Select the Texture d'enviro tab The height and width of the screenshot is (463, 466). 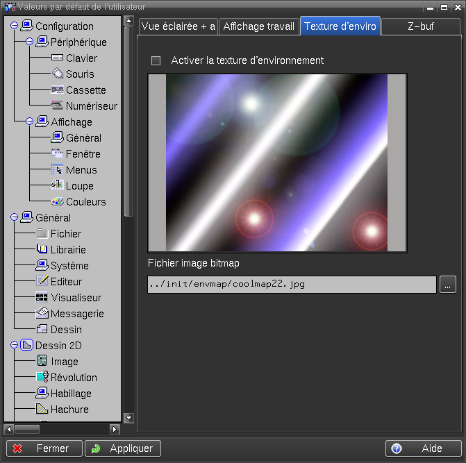tap(340, 26)
